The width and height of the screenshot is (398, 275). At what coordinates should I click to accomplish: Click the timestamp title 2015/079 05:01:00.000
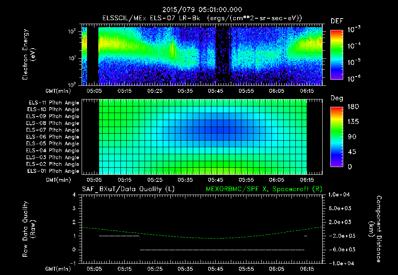(202, 10)
